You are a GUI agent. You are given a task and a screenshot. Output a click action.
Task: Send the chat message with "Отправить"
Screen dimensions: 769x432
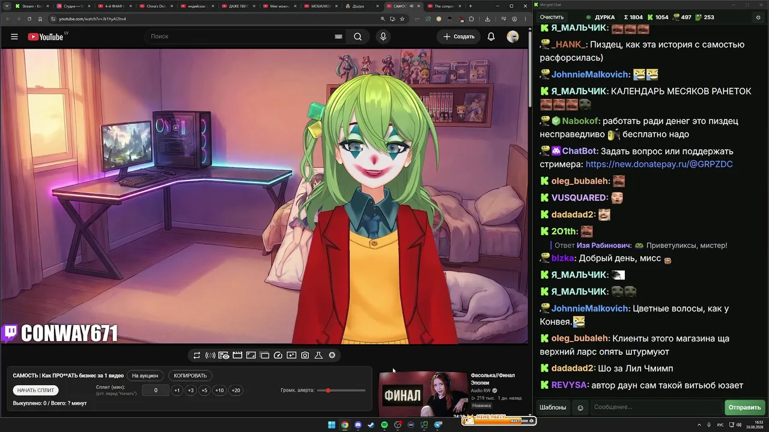click(x=744, y=407)
